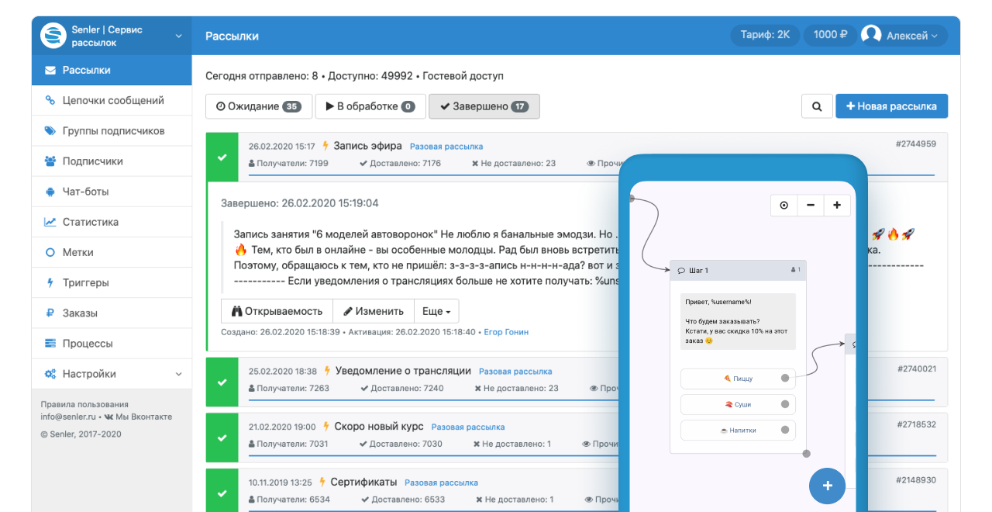Zoom out the chatbot canvas

tap(811, 206)
